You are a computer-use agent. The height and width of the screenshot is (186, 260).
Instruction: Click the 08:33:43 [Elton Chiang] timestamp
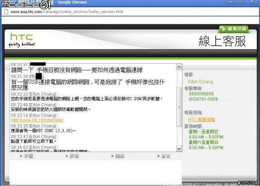(x=35, y=136)
